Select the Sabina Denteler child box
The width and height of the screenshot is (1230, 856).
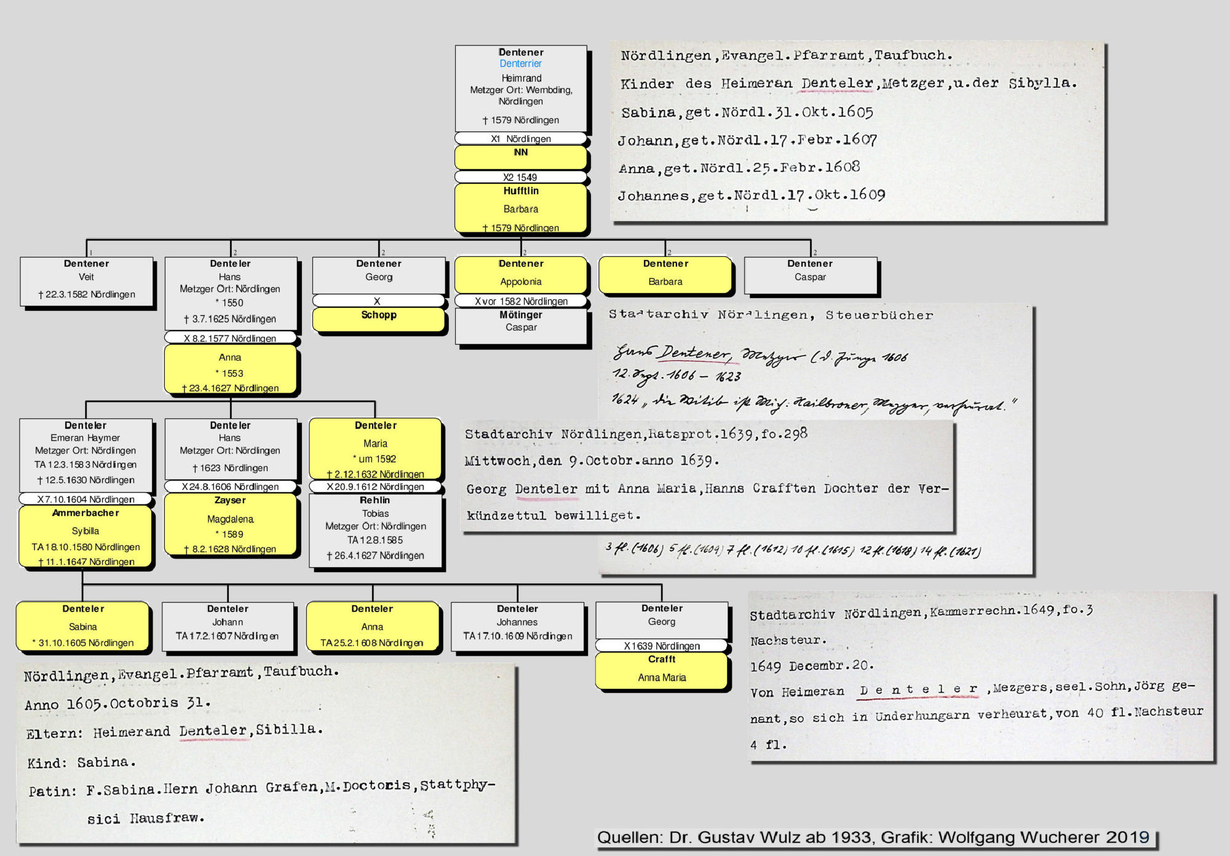83,626
